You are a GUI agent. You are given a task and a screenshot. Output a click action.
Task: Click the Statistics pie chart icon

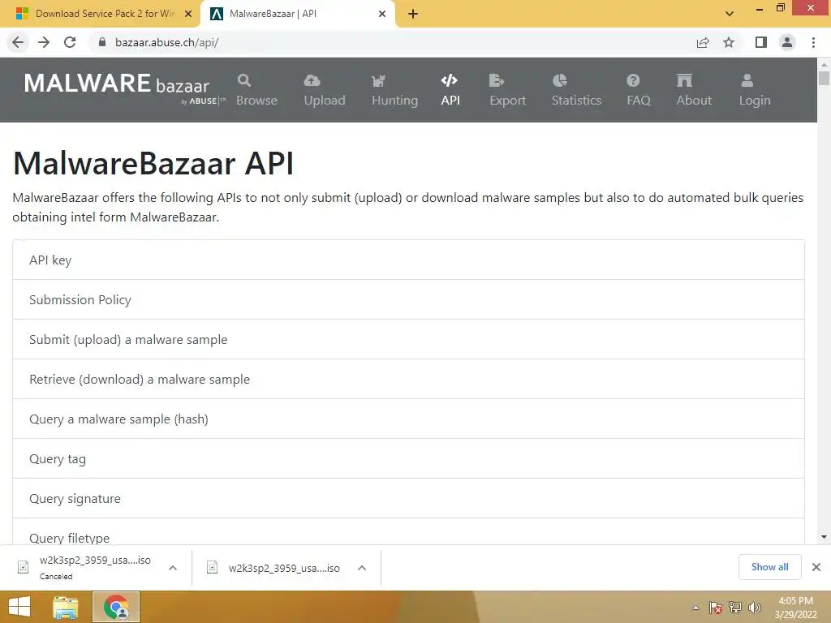point(560,80)
